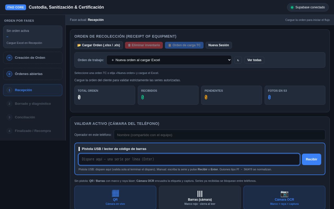
Task: Click the 'ORDEN POR FASES' sidebar heading
Action: point(19,21)
